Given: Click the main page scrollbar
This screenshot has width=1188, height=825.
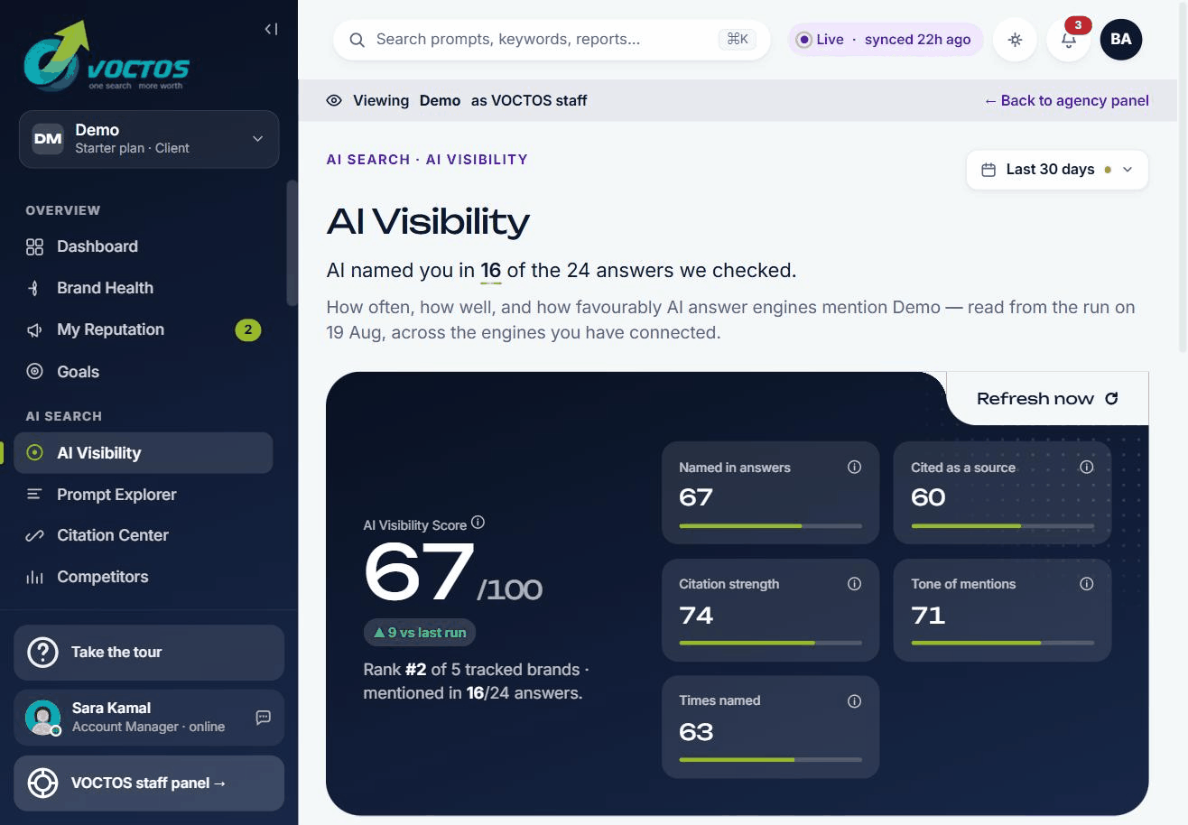Looking at the screenshot, I should click(x=1183, y=176).
